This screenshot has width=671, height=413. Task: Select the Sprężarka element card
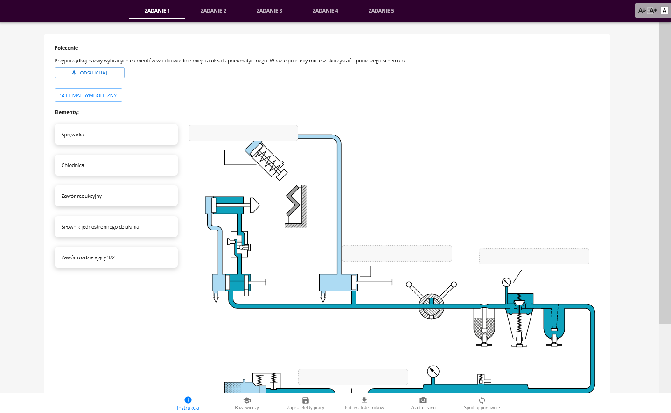[116, 135]
